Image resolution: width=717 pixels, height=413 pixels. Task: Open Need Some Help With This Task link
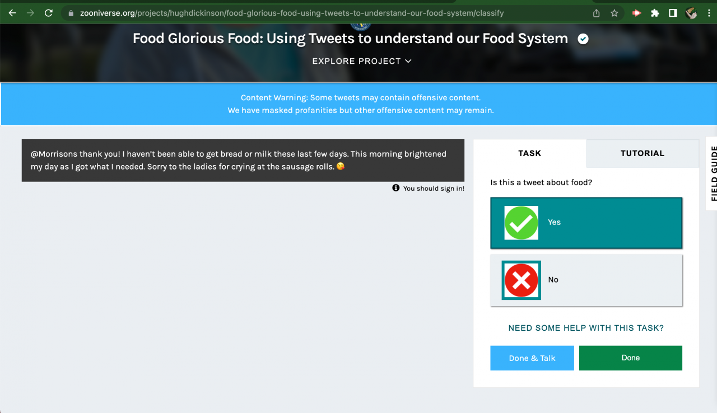tap(586, 328)
